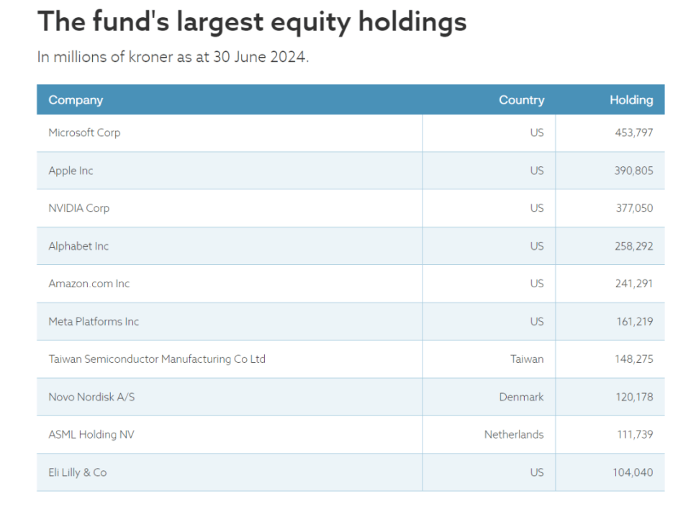Image resolution: width=691 pixels, height=517 pixels.
Task: Click the Alphabet Inc company cell
Action: [78, 246]
